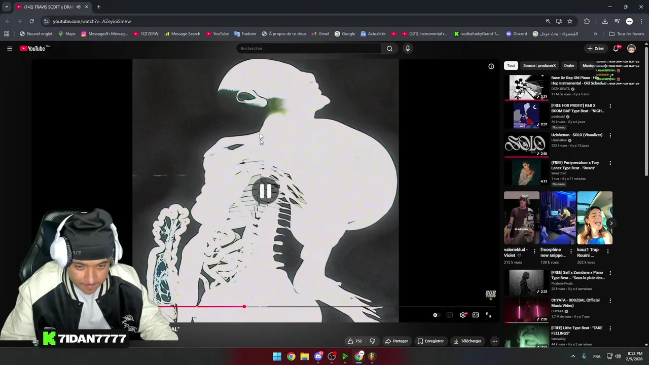Open OBS Studio from taskbar
The height and width of the screenshot is (365, 649).
[x=332, y=356]
